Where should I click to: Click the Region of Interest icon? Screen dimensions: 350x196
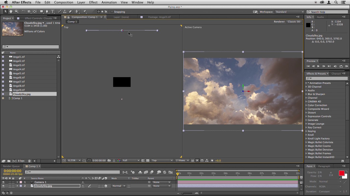click(x=143, y=160)
